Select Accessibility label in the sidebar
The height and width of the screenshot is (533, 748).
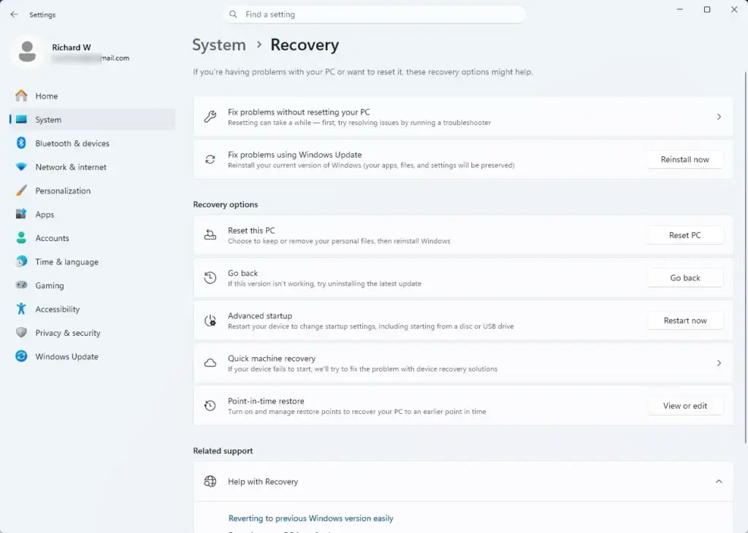(57, 309)
